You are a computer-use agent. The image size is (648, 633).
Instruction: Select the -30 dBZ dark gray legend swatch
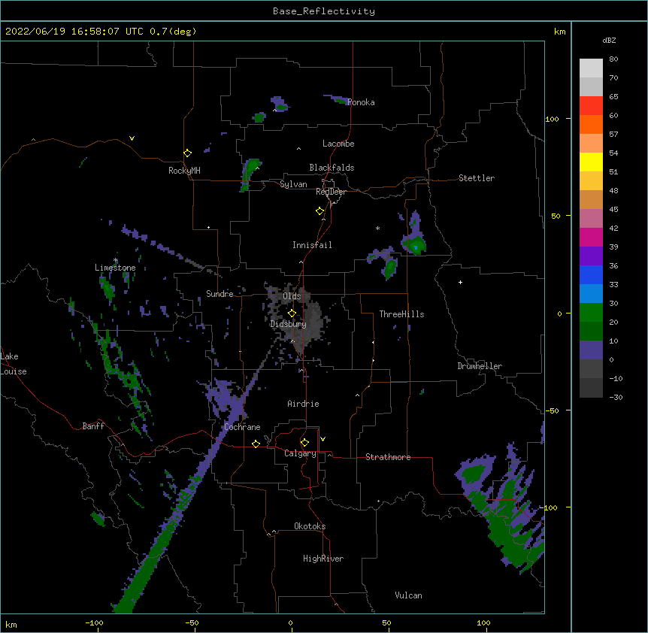tap(591, 388)
